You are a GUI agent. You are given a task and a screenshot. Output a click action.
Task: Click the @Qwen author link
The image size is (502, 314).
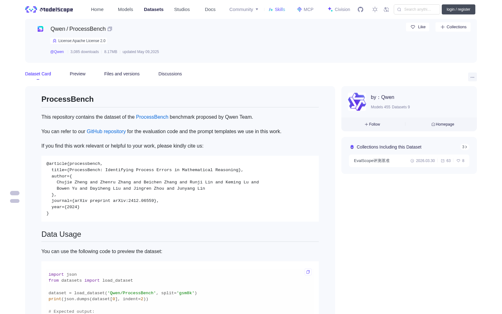tap(57, 52)
